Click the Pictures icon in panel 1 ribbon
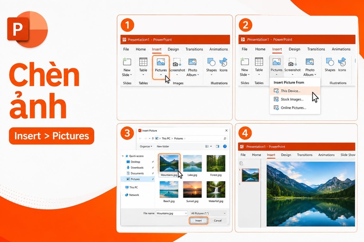Screen dimensions: 364x242 [x=161, y=62]
